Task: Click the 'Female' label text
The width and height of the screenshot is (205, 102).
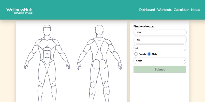Action: pyautogui.click(x=142, y=54)
